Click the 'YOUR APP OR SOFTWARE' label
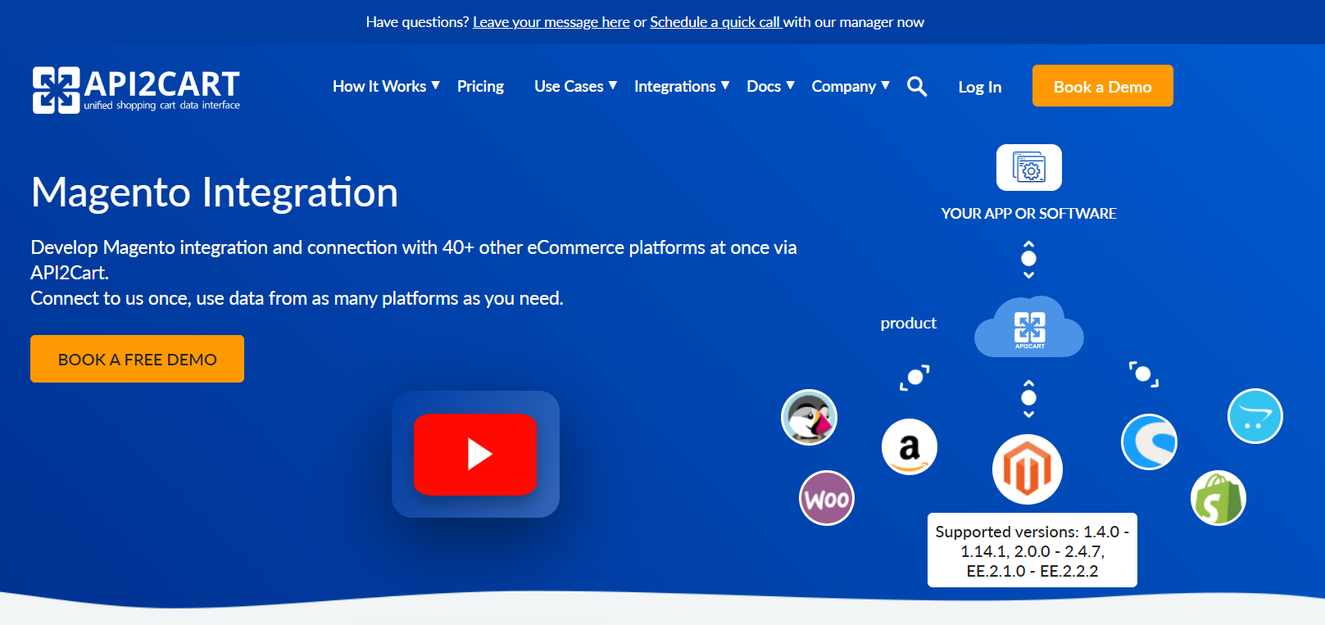Screen dimensions: 1325x625 click(x=1029, y=214)
